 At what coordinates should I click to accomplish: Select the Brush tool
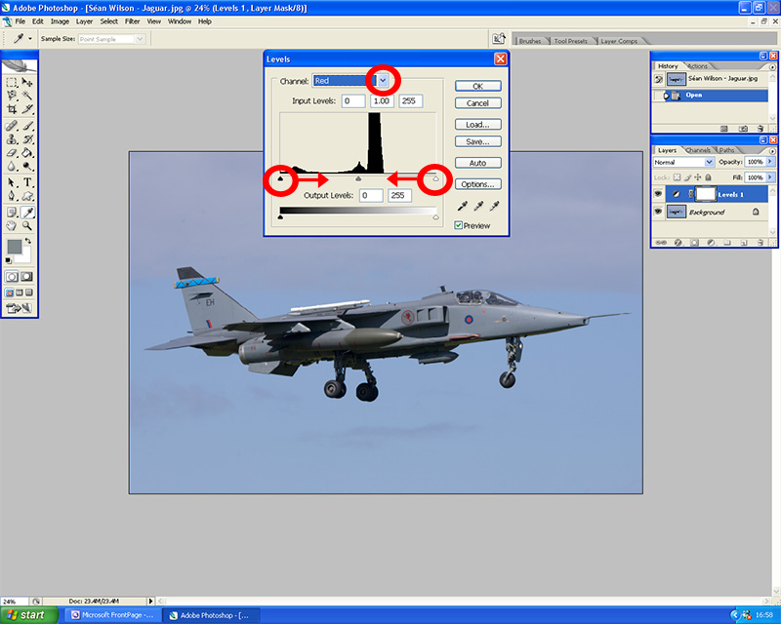27,126
